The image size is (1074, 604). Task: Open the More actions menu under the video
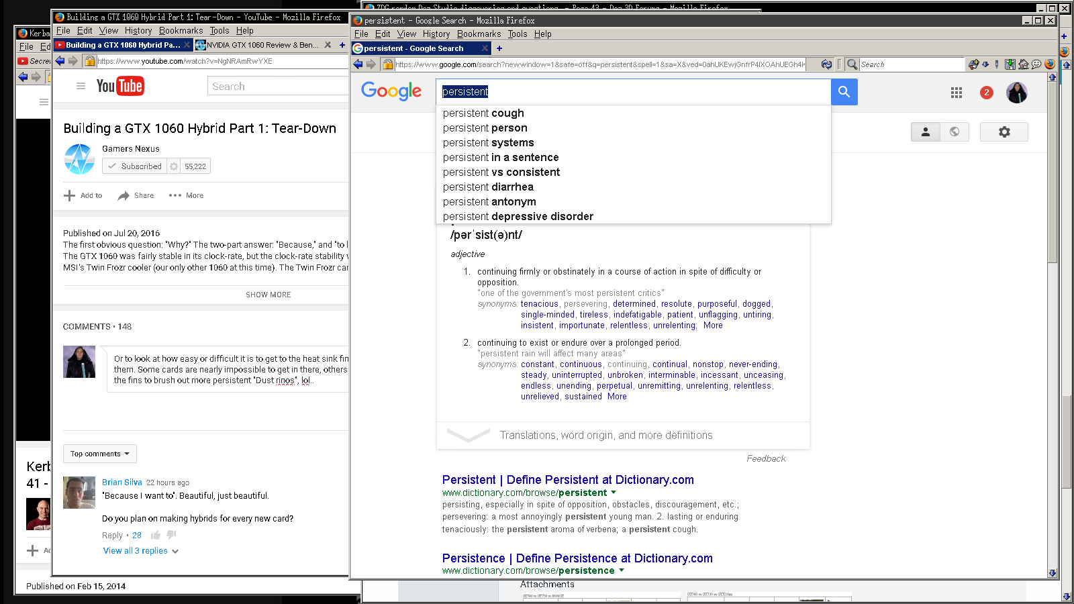(186, 195)
